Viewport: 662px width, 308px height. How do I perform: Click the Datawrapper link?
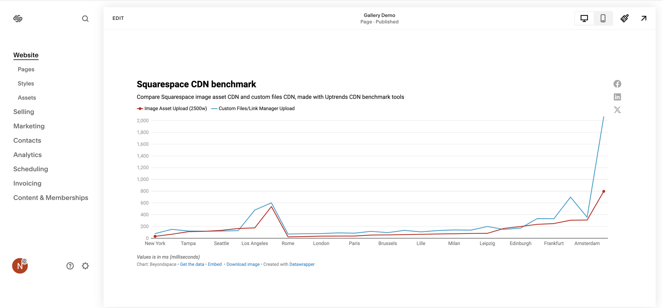(302, 264)
